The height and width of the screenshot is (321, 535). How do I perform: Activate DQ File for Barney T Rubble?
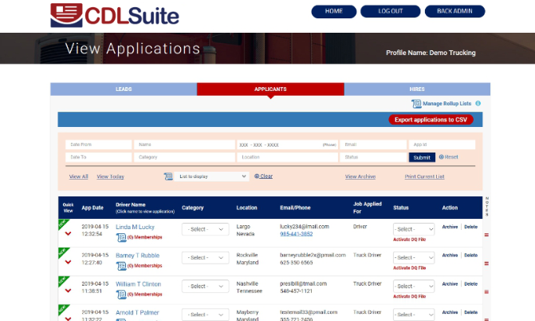[410, 268]
